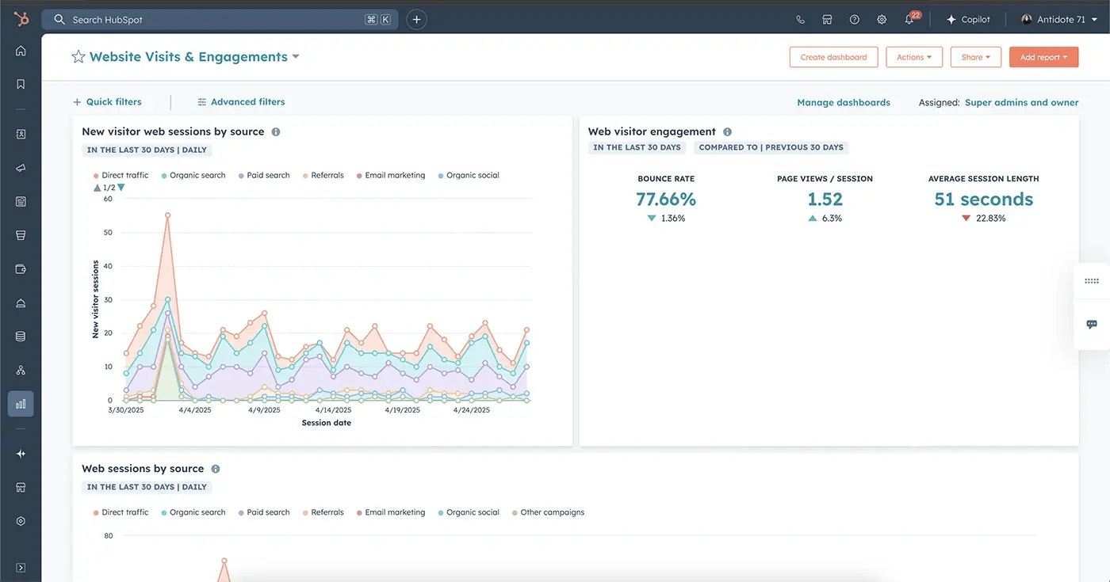Open the CRM contacts icon in sidebar
1110x582 pixels.
[x=21, y=135]
